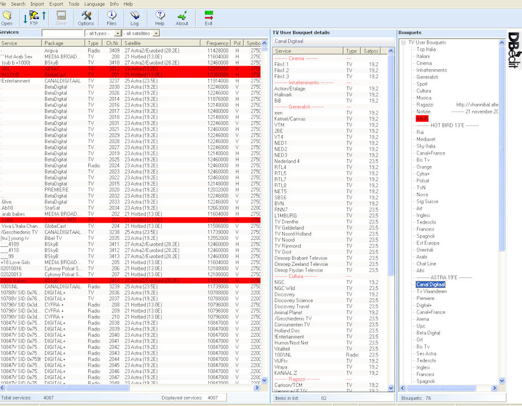The image size is (522, 406).
Task: Select the Beta Digital bouquet
Action: tap(428, 333)
